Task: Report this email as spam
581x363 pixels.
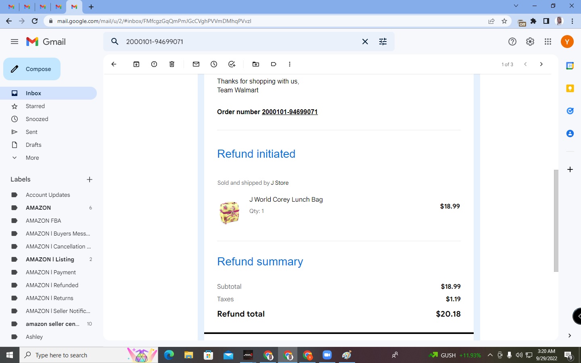Action: (154, 64)
